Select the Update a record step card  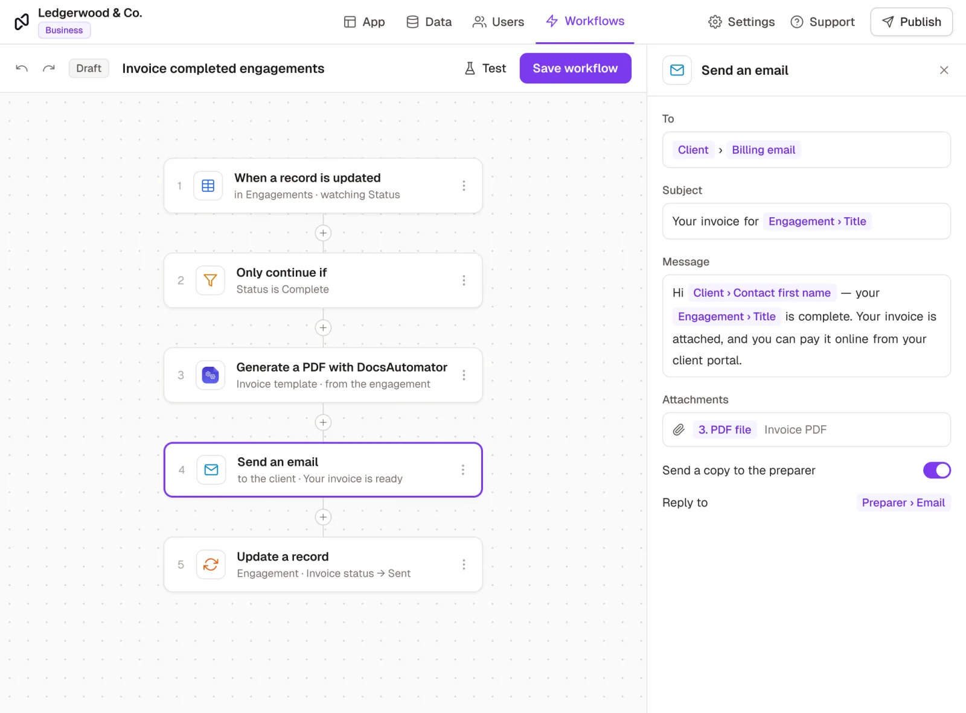(323, 565)
